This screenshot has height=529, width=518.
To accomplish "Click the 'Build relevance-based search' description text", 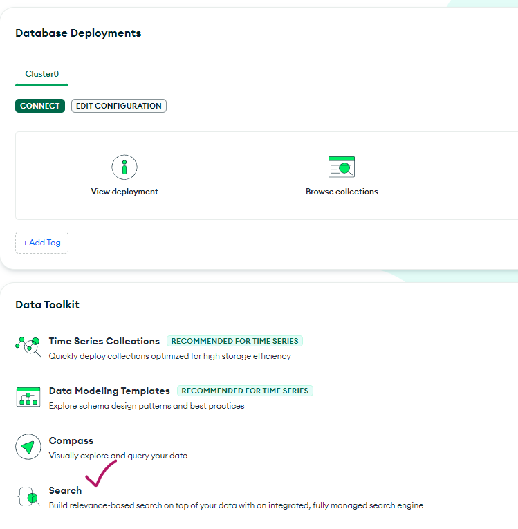I will pos(237,505).
